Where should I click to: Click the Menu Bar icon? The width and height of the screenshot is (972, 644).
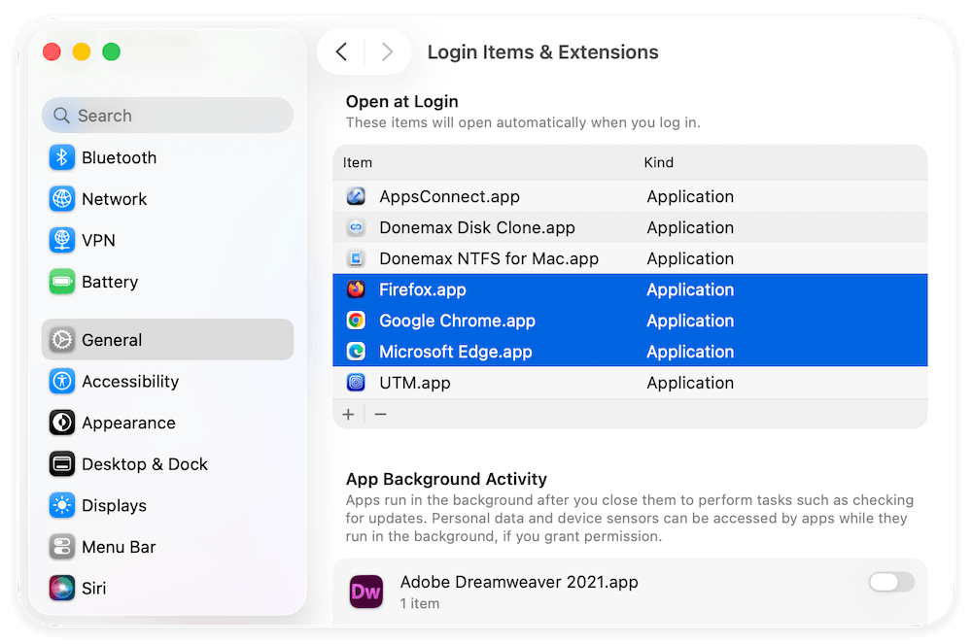tap(62, 547)
